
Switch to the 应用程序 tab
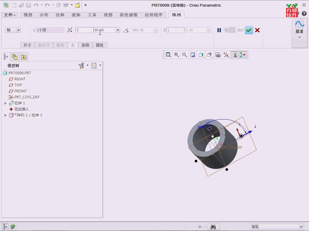point(154,15)
